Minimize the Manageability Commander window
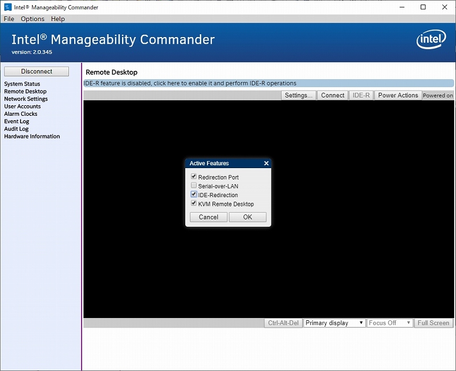The width and height of the screenshot is (456, 371). pyautogui.click(x=402, y=7)
